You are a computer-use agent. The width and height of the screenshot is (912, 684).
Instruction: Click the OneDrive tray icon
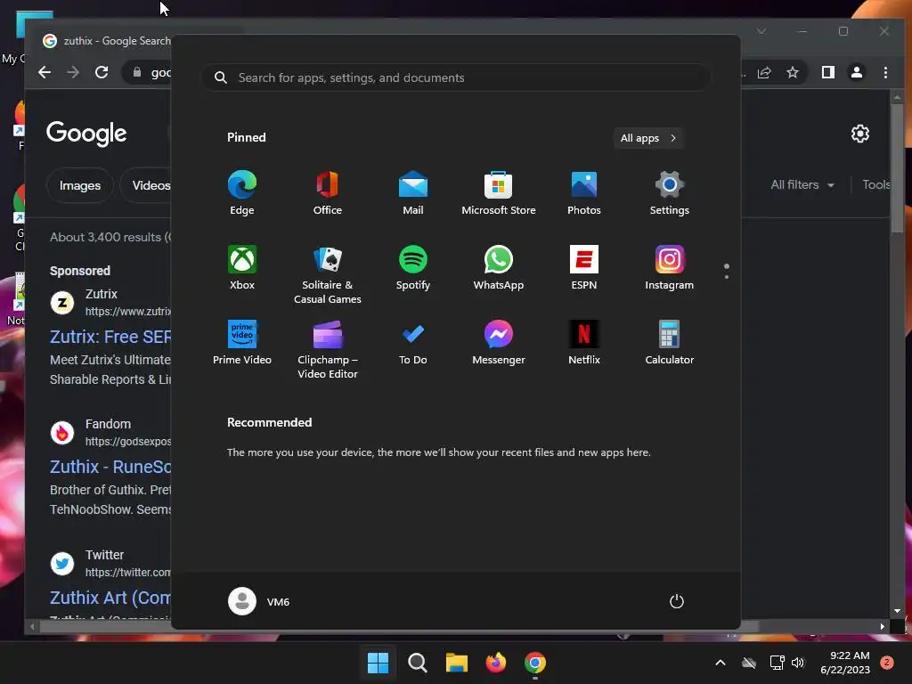click(749, 663)
